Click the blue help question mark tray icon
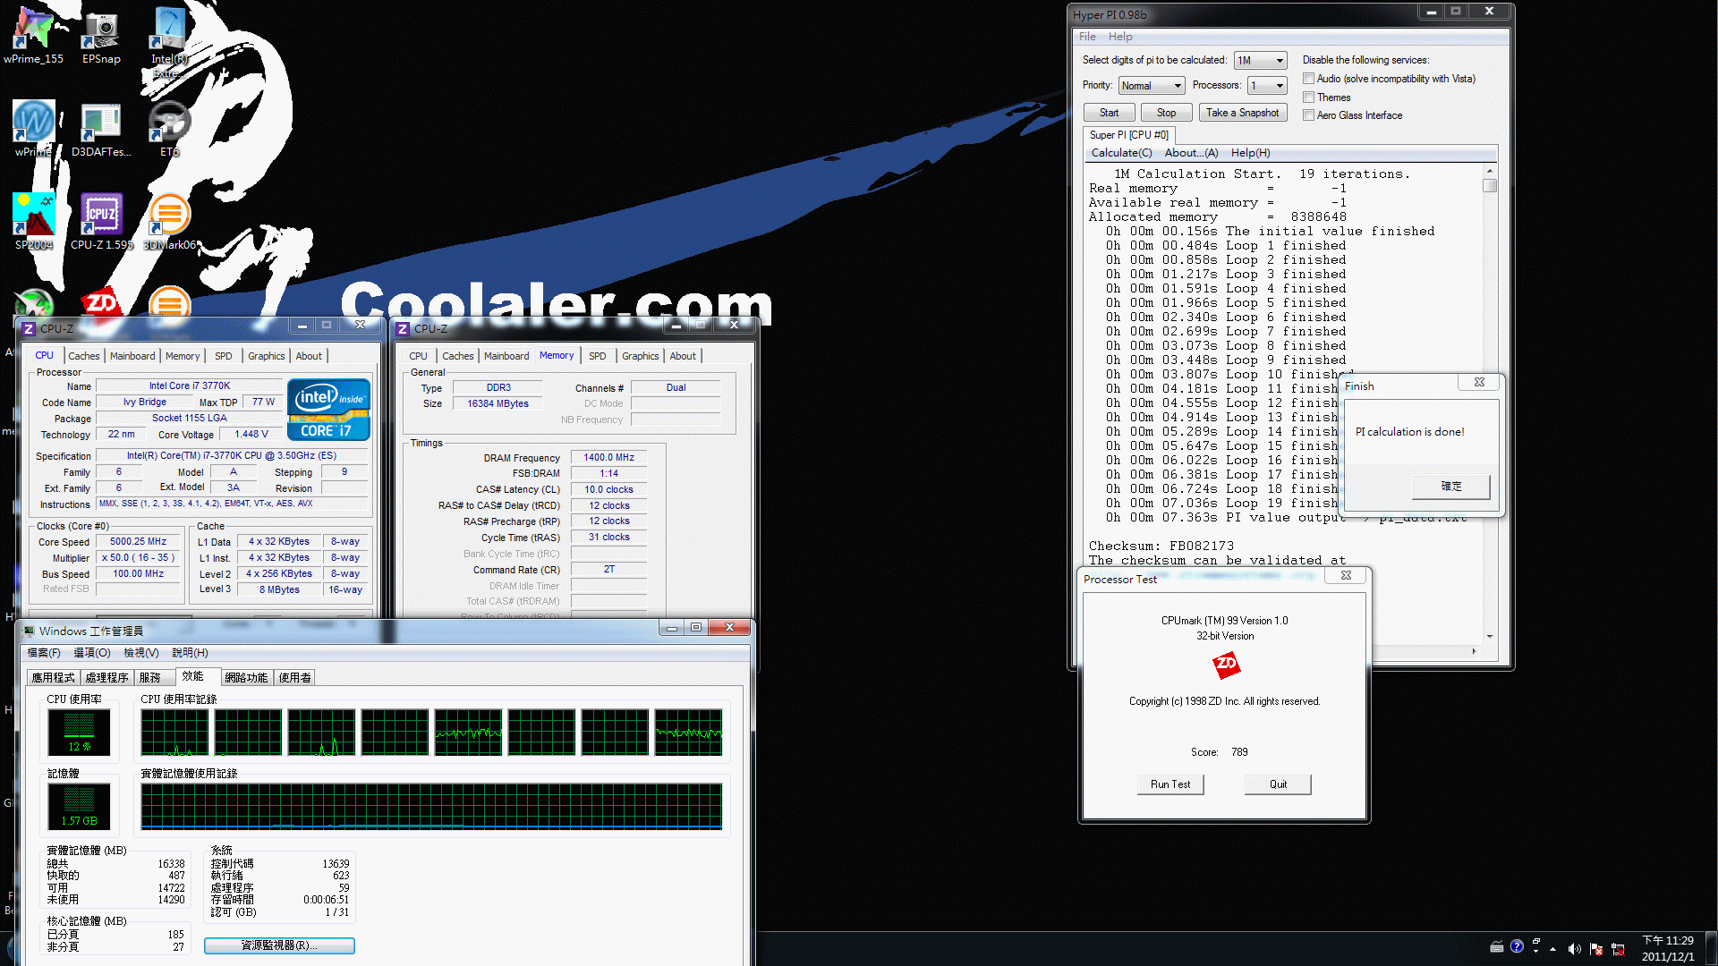 click(x=1517, y=946)
